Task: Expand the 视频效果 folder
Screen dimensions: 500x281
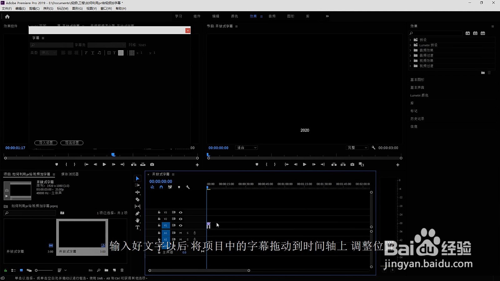Action: point(410,61)
